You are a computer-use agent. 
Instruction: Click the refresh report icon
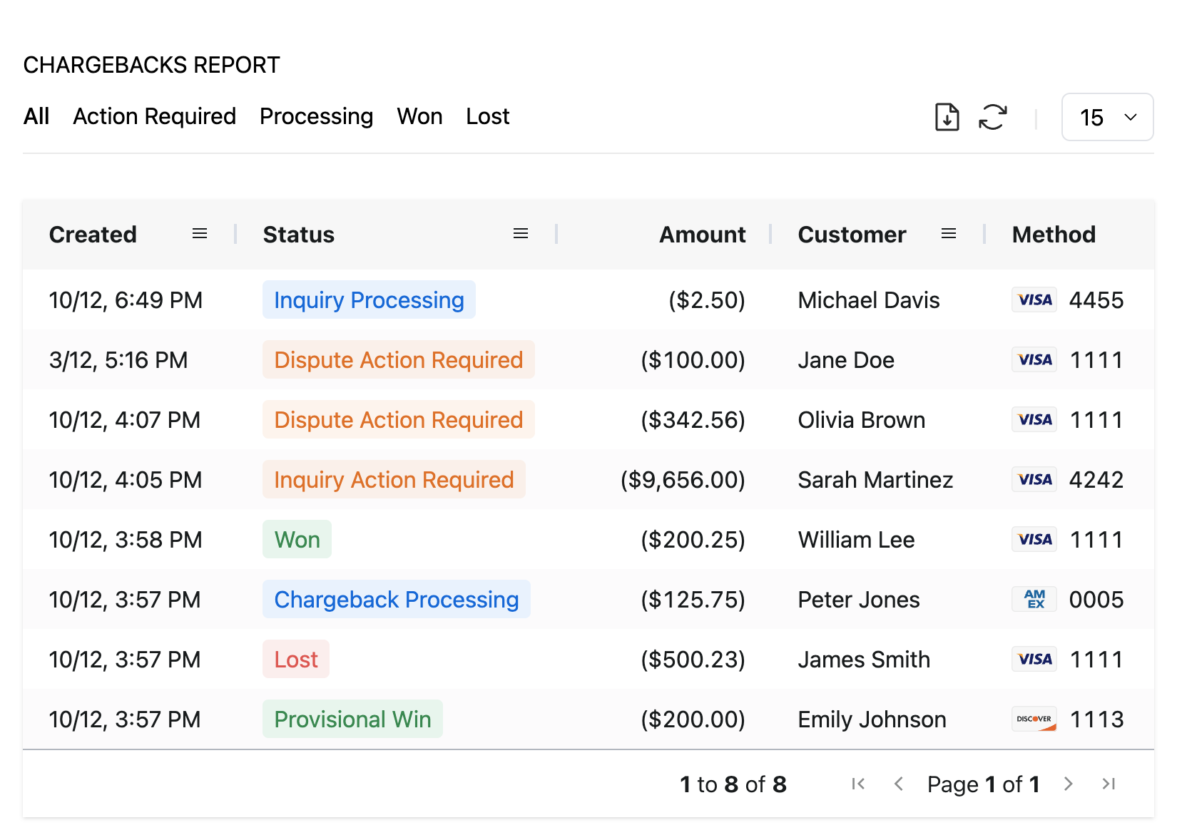click(992, 117)
